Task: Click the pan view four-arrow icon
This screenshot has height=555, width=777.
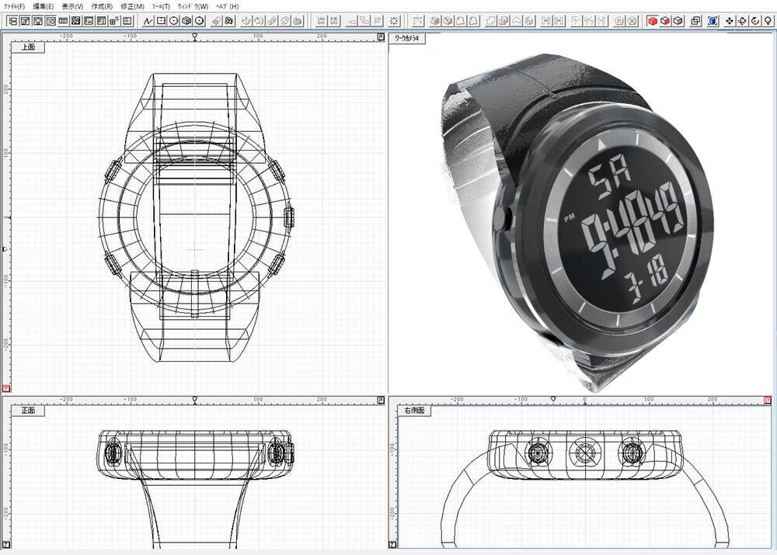Action: 730,21
